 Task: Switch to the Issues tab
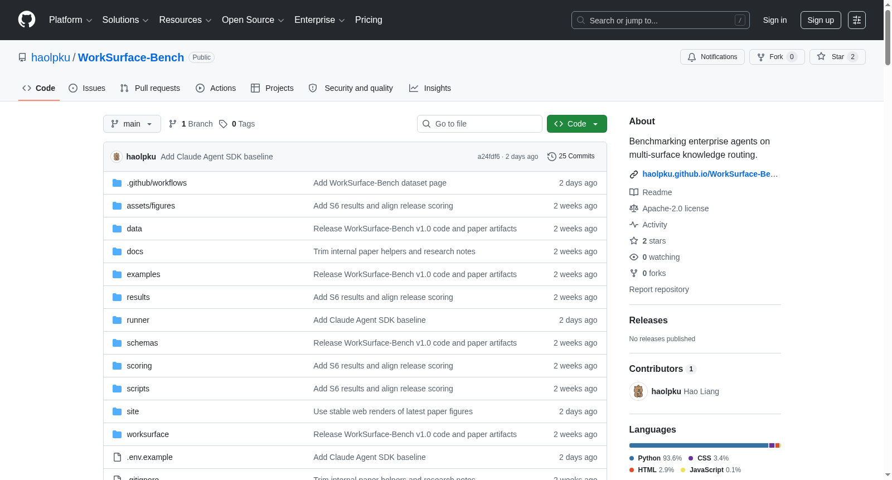click(x=87, y=88)
